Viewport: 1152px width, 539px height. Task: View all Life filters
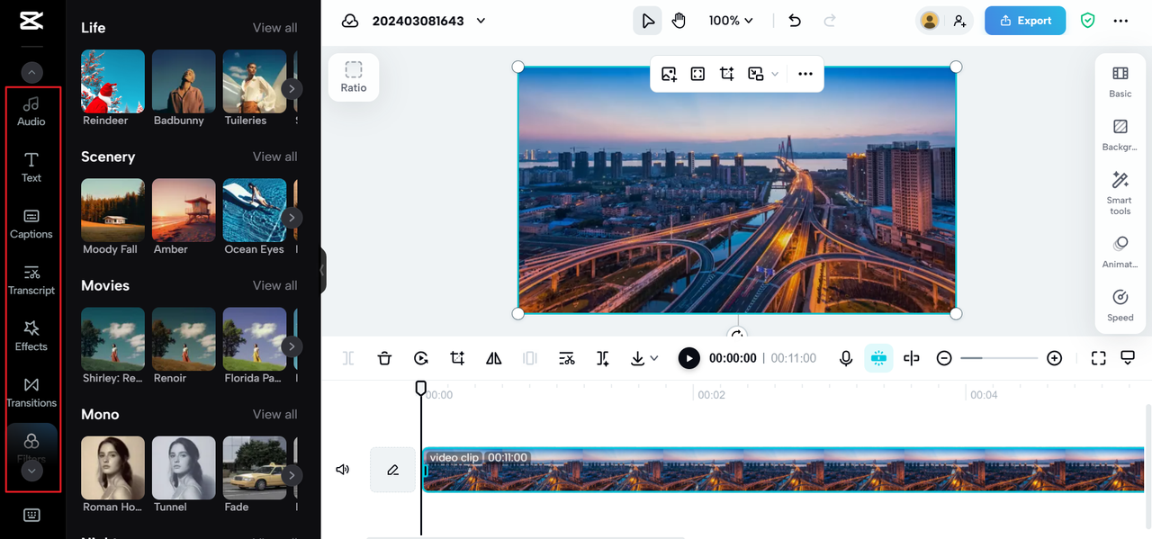click(274, 28)
